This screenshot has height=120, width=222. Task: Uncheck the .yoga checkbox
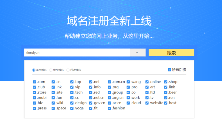pyautogui.click(x=72, y=108)
